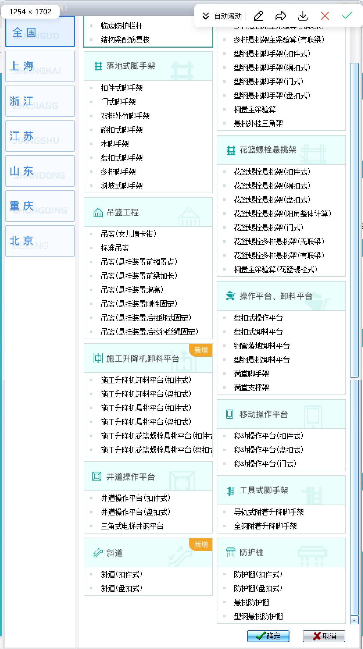
Task: Select 钢管落地卸料平台 item
Action: click(262, 346)
